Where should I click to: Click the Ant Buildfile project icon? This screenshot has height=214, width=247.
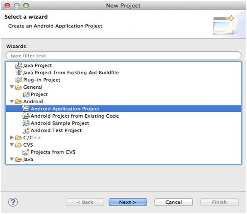pyautogui.click(x=19, y=73)
